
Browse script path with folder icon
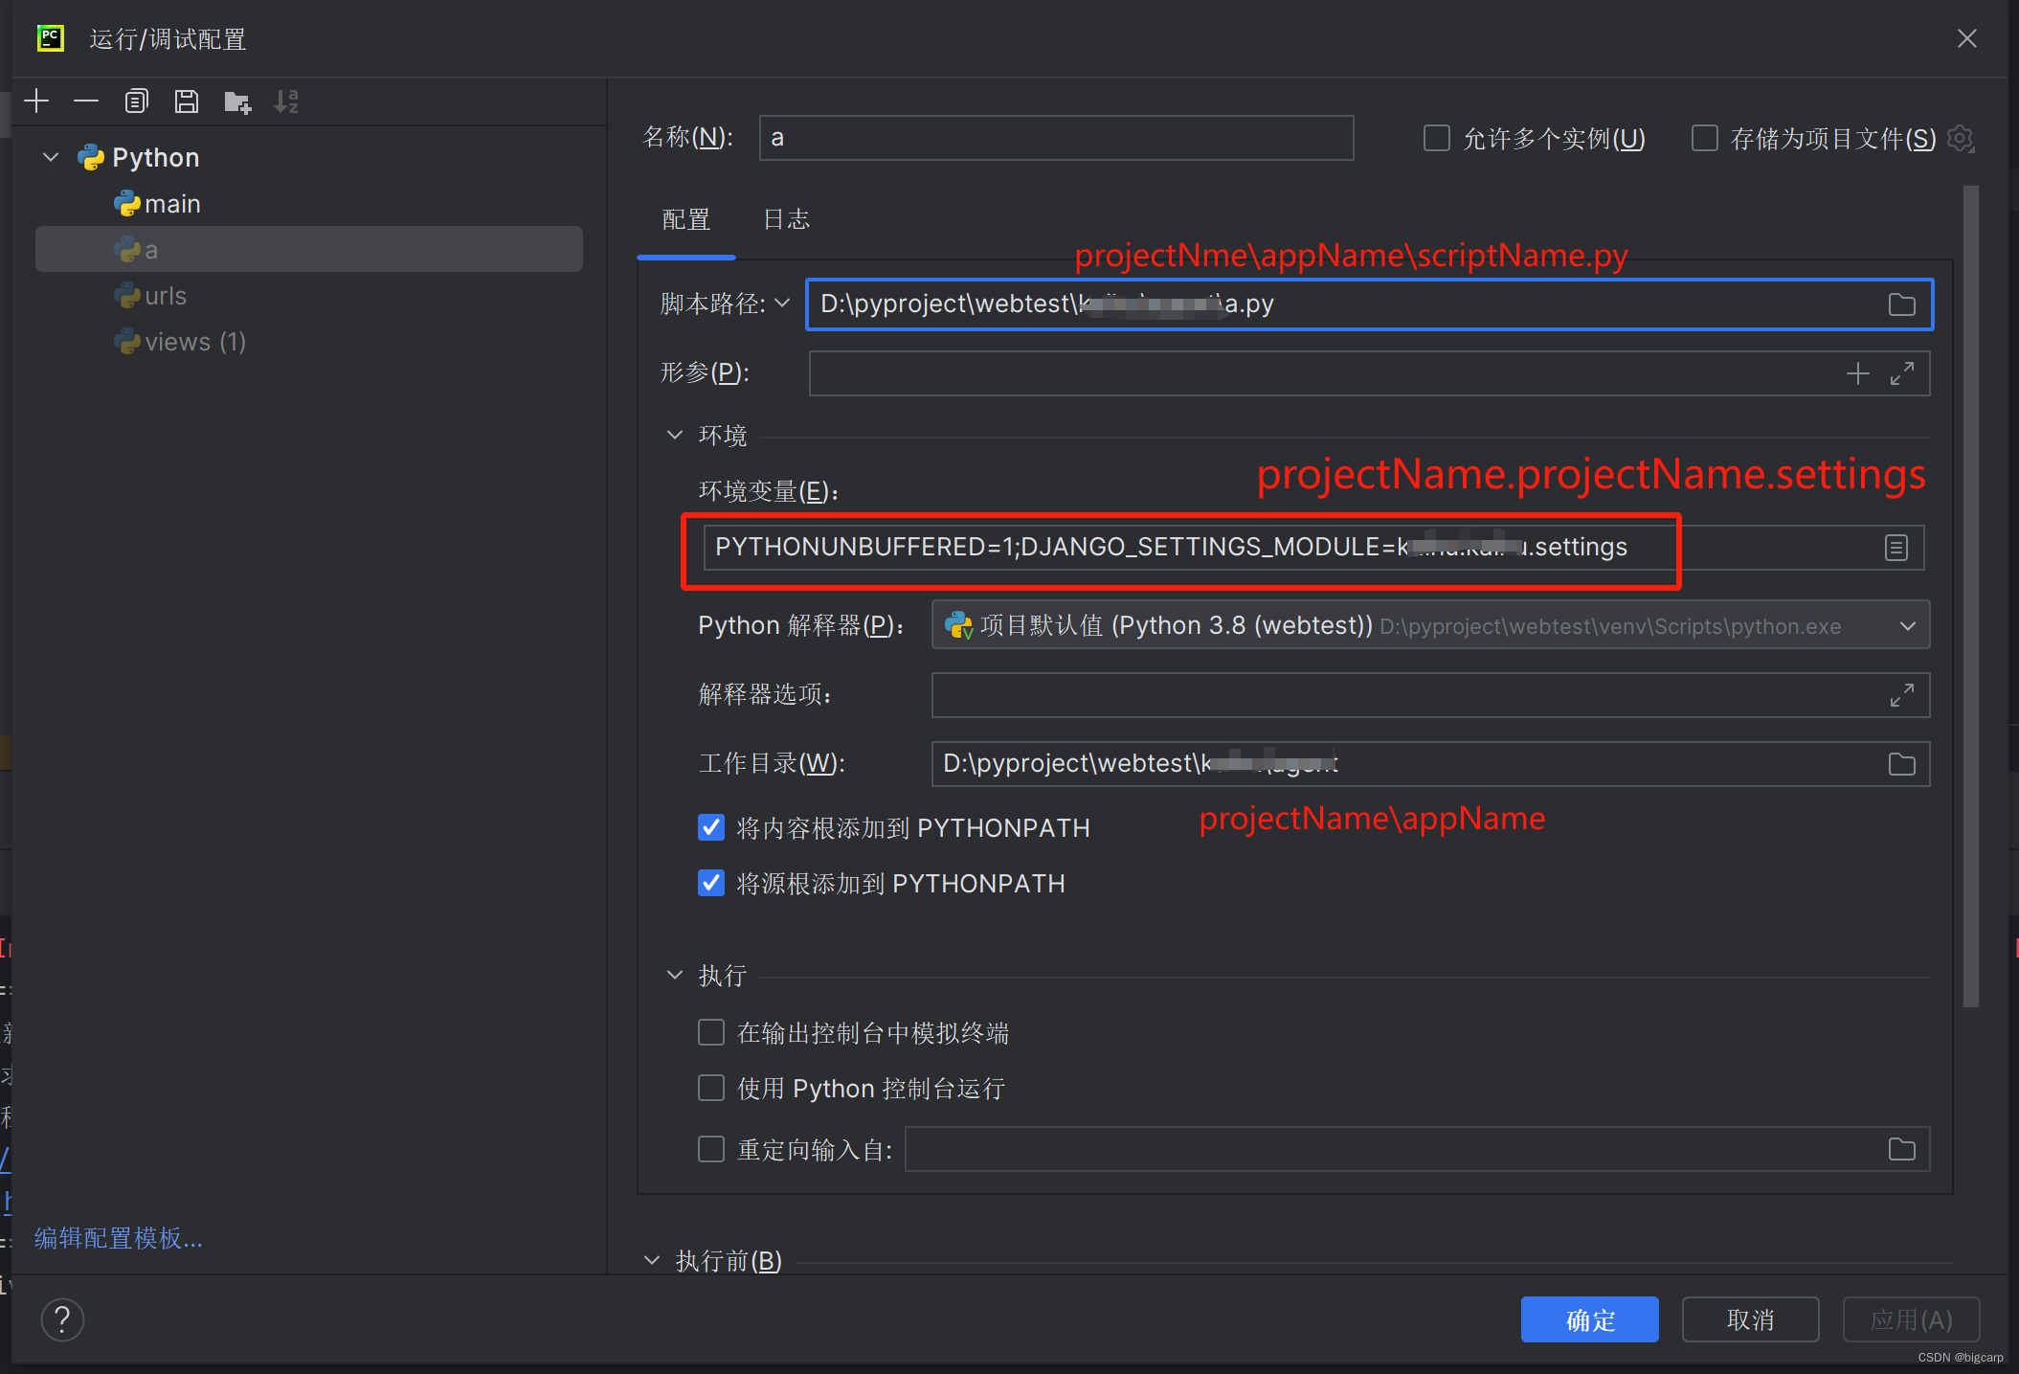[1901, 304]
